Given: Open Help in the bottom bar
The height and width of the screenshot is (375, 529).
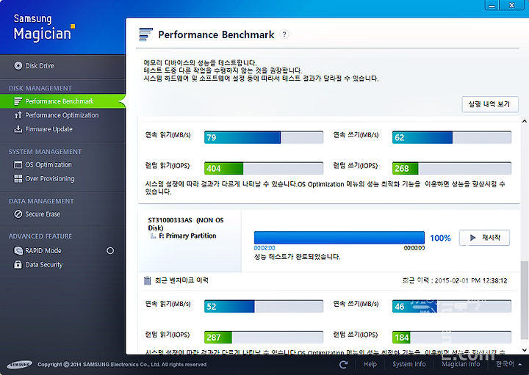Looking at the screenshot, I should pyautogui.click(x=370, y=364).
